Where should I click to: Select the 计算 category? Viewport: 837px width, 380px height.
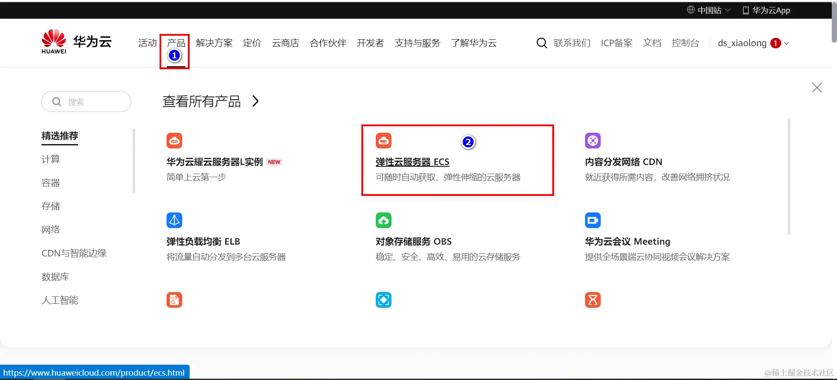point(51,159)
